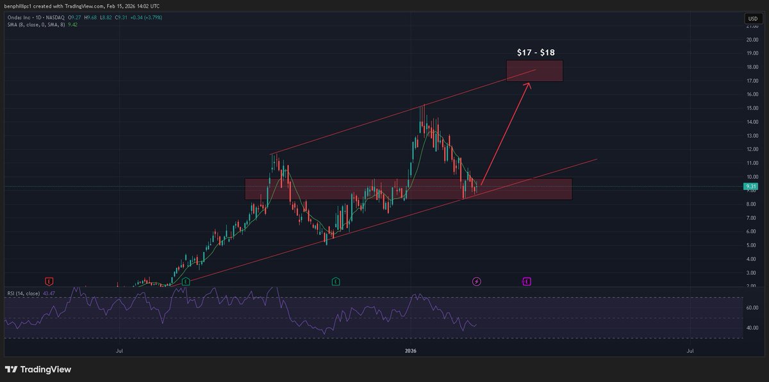The height and width of the screenshot is (382, 769).
Task: Click the purple upcoming earnings marker
Action: (x=527, y=281)
